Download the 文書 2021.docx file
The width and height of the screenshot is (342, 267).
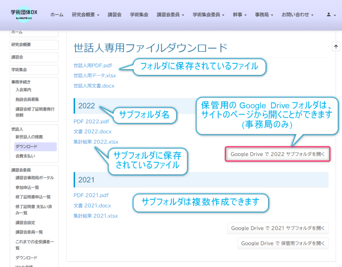coord(92,205)
